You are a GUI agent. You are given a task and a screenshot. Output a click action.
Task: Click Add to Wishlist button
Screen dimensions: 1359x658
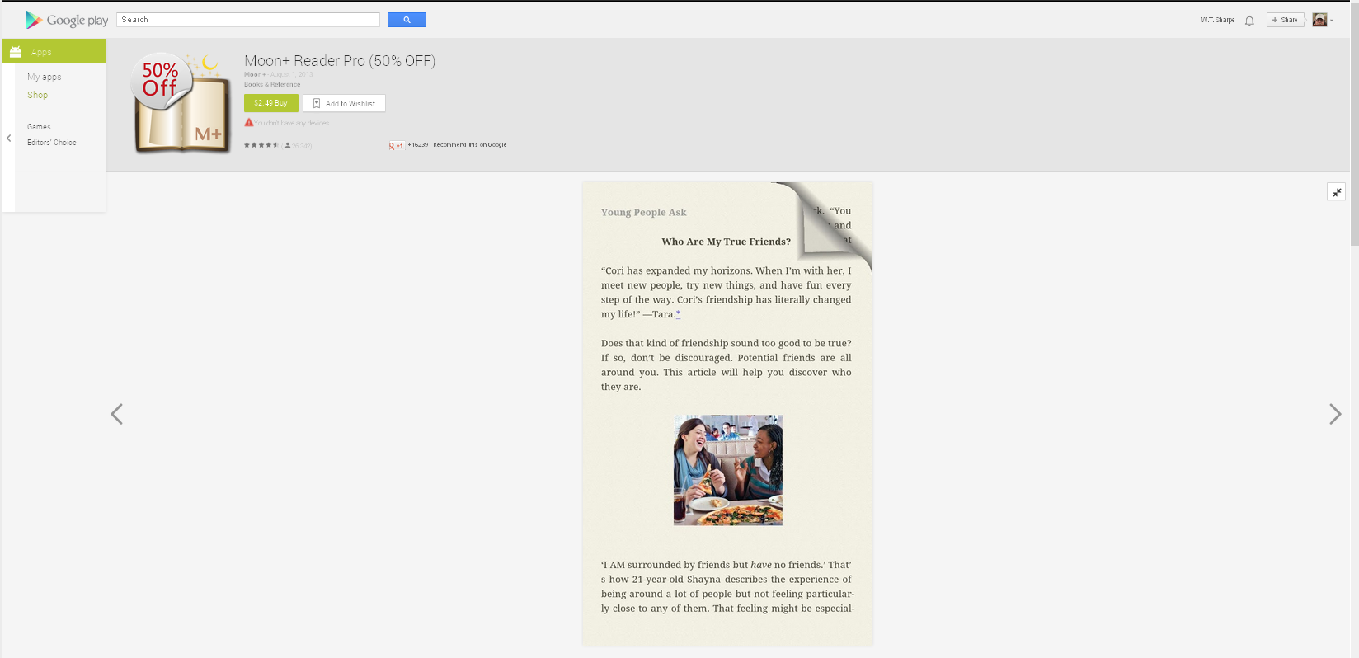(x=344, y=103)
